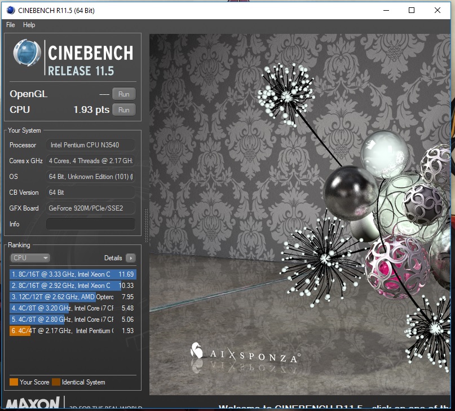This screenshot has width=455, height=411.
Task: Run the OpenGL benchmark
Action: 124,94
